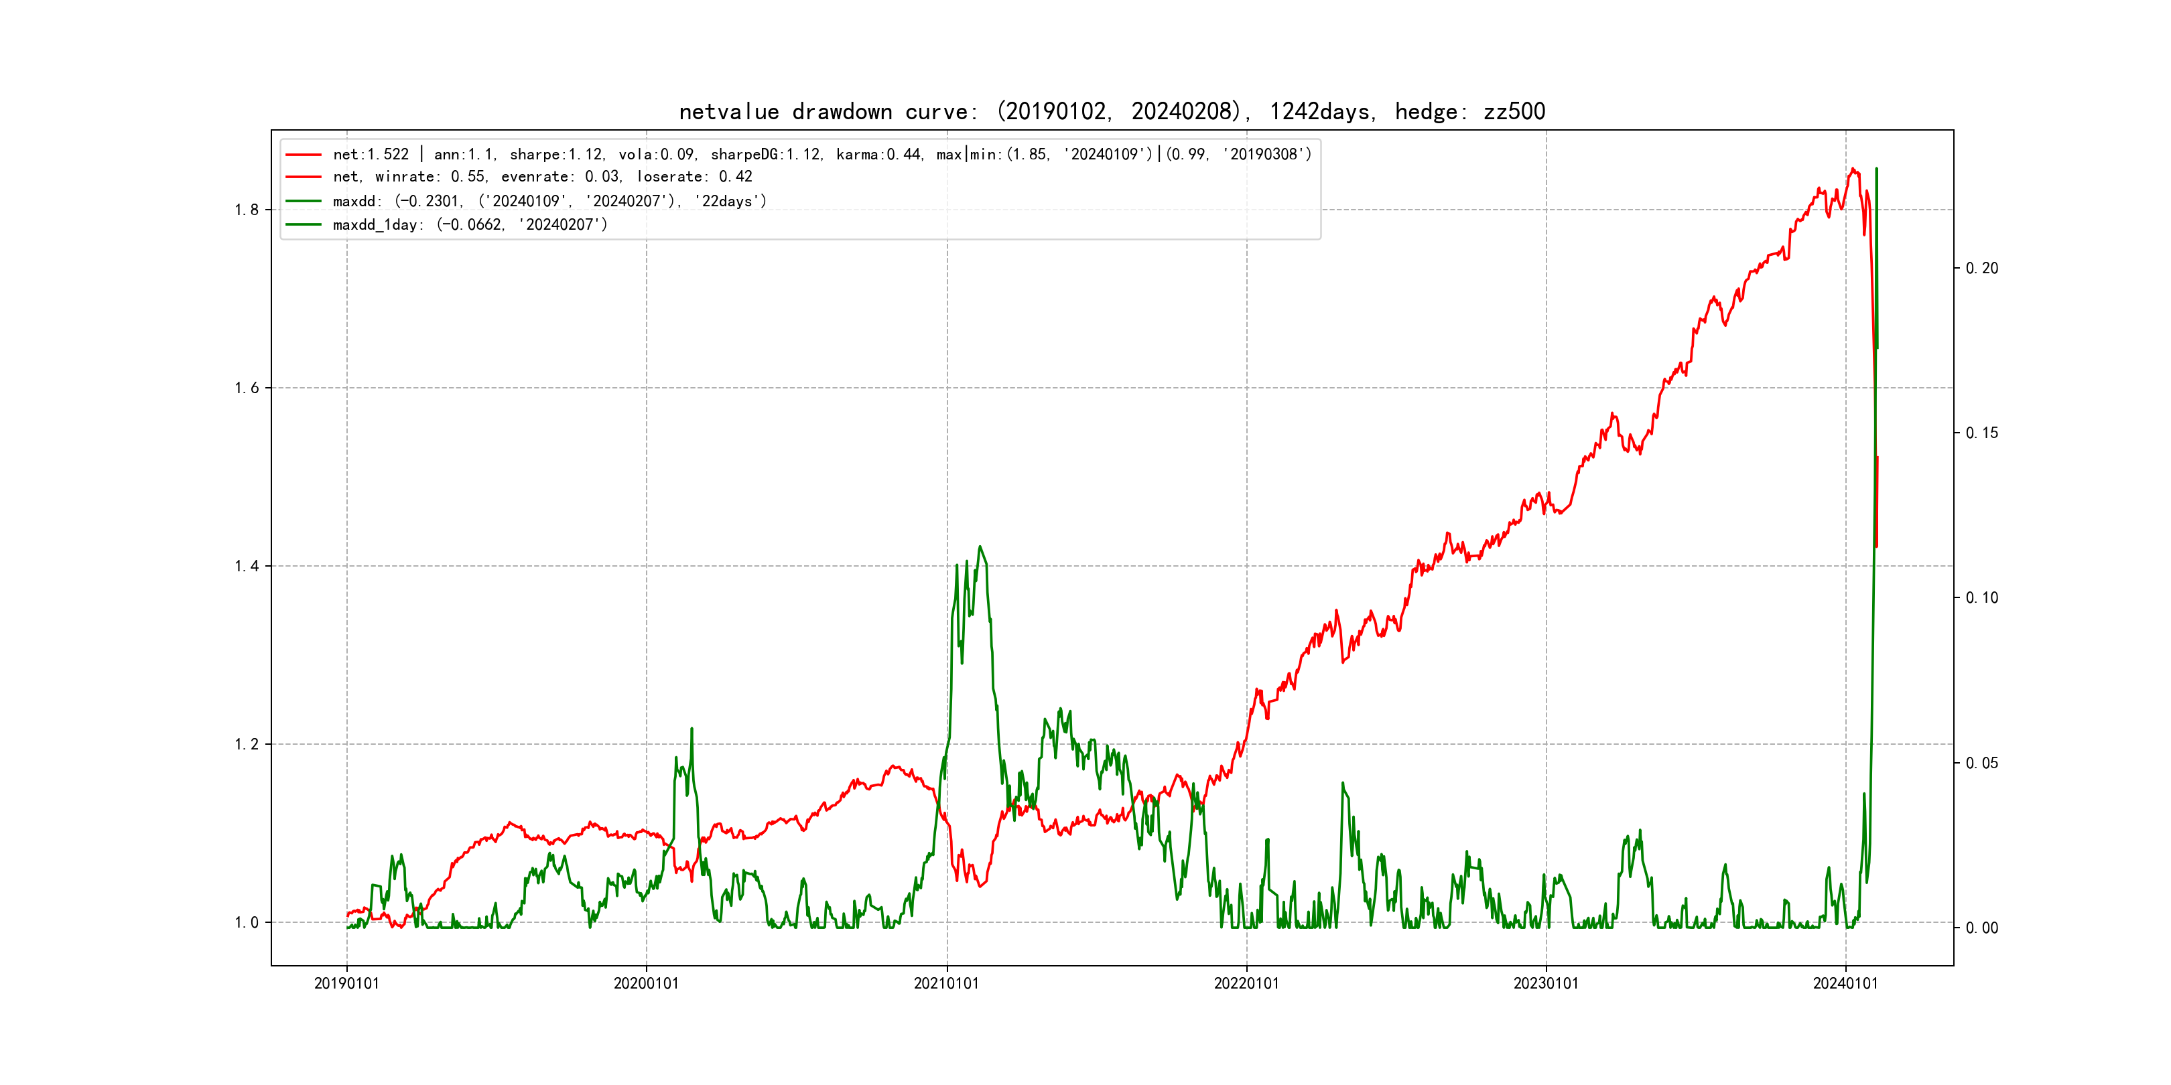
Task: Click the 0.20 right axis tick label
Action: (x=1981, y=268)
